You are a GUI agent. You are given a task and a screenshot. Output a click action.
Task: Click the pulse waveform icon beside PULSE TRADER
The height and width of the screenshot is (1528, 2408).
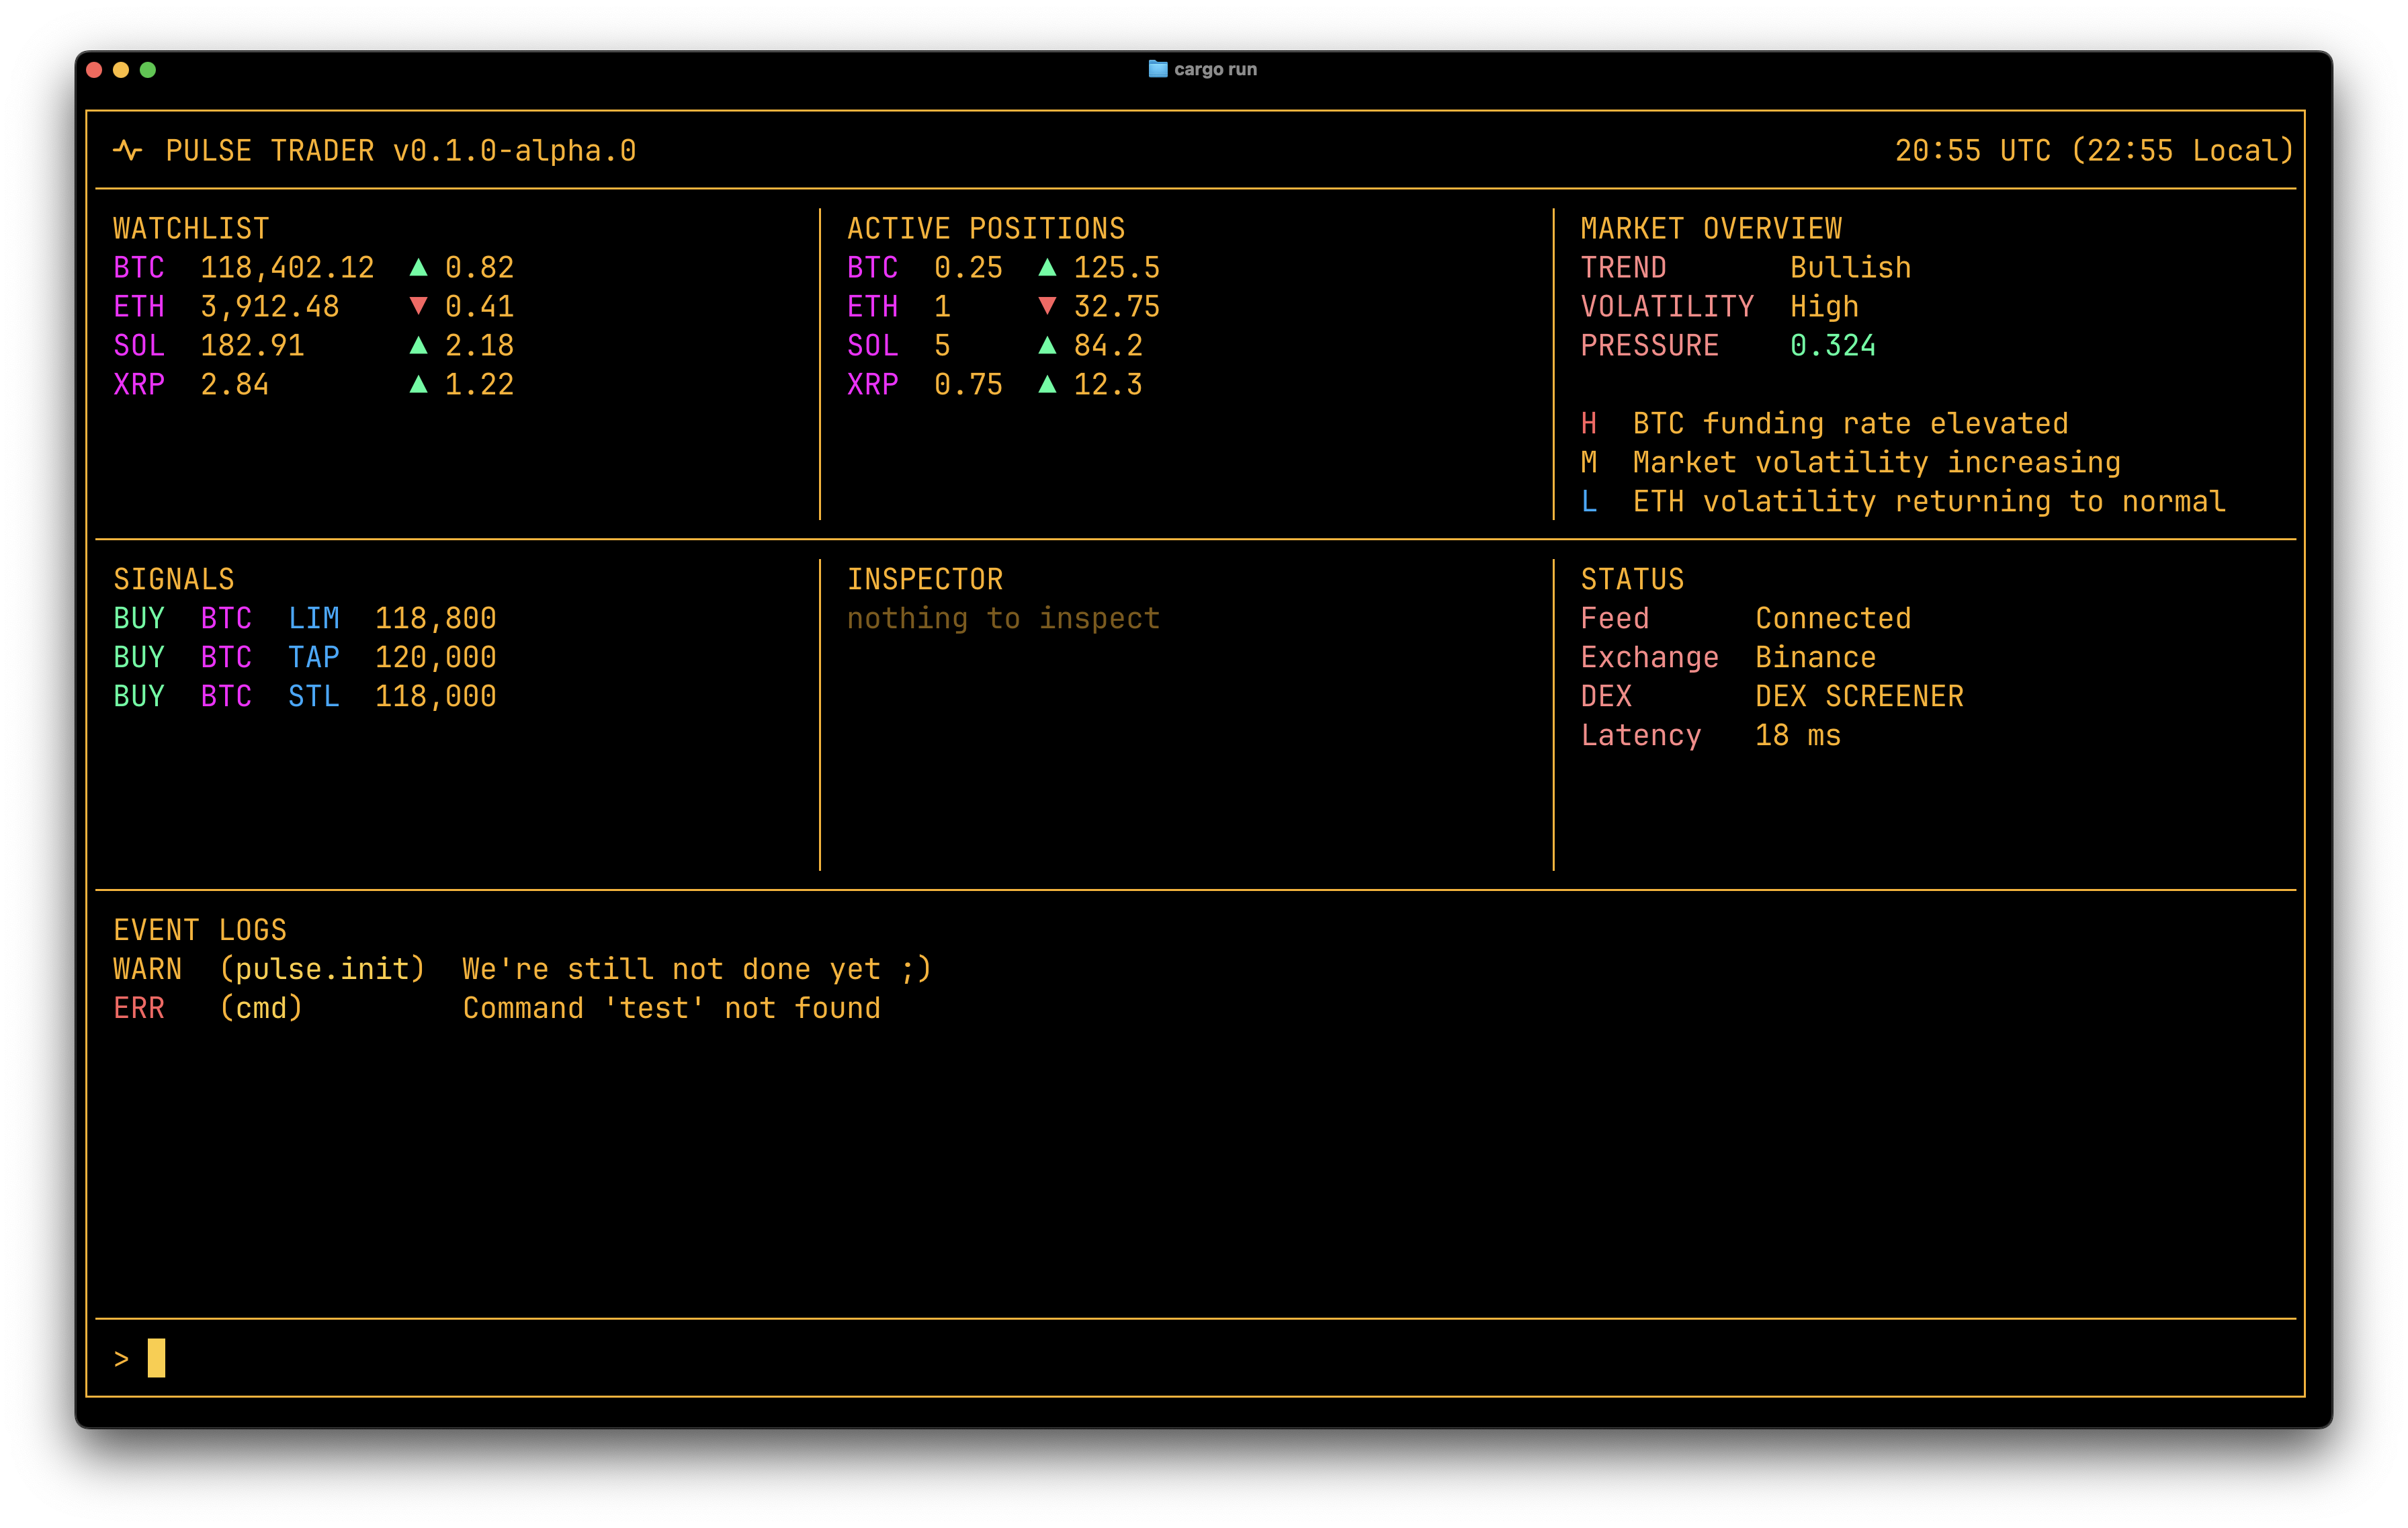click(128, 150)
